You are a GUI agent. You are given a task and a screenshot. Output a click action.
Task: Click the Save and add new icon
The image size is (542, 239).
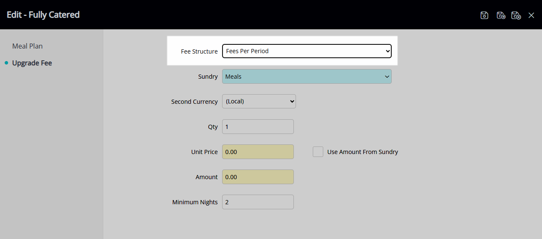(x=500, y=15)
